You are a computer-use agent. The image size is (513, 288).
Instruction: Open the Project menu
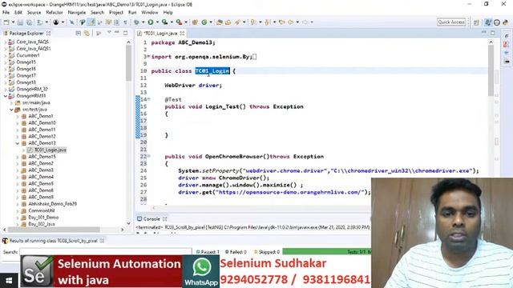click(x=116, y=13)
